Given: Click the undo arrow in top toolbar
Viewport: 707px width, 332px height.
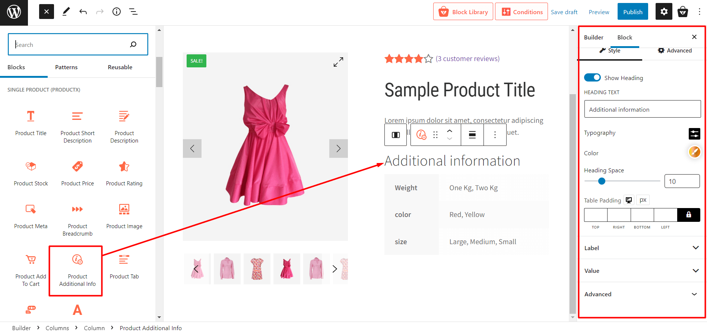Looking at the screenshot, I should click(83, 12).
